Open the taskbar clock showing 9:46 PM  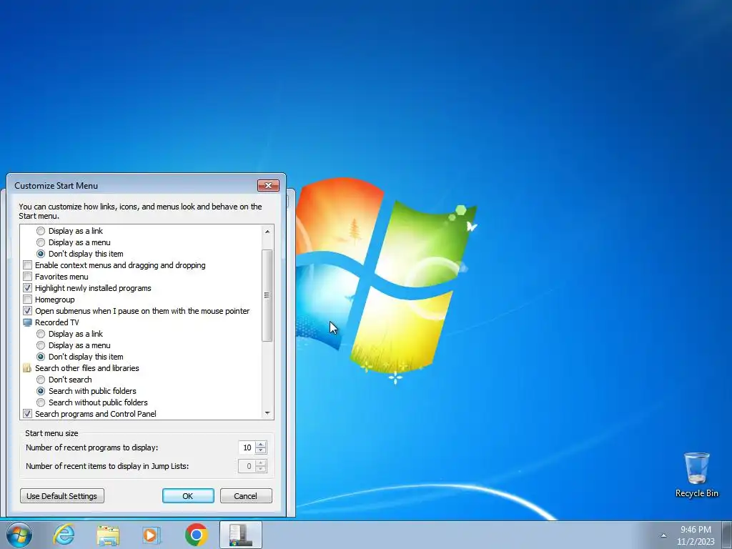click(x=696, y=535)
